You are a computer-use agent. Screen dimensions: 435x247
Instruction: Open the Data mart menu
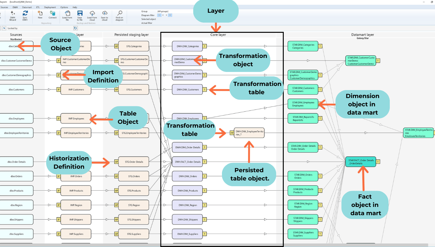coord(27,7)
